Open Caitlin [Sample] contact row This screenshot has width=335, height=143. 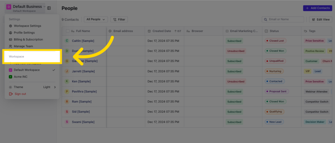tap(83, 41)
